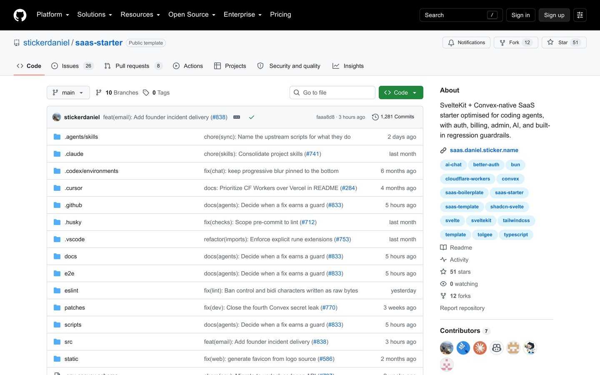Click the Sign in button
Screen dimensions: 600x375
pyautogui.click(x=520, y=15)
